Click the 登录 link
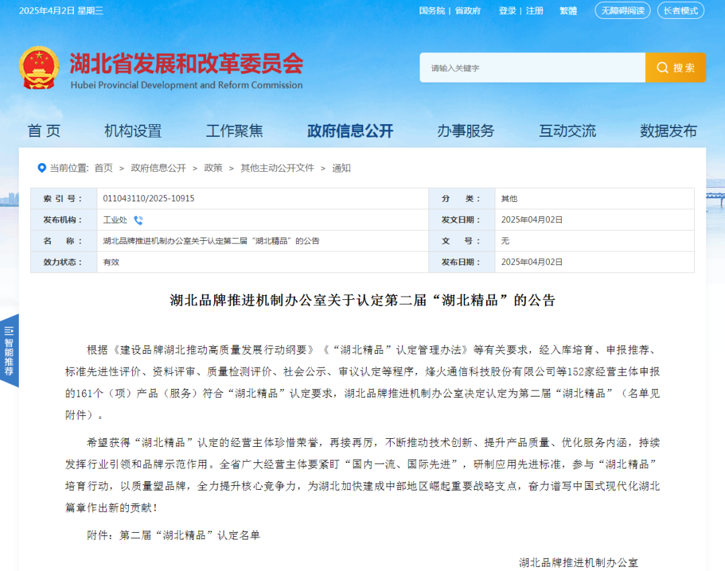The image size is (725, 571). click(x=507, y=11)
